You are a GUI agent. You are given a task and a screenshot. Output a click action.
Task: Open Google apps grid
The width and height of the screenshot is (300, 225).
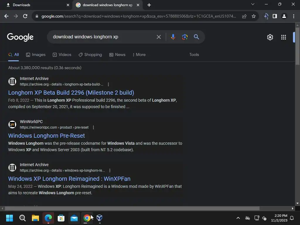pos(283,37)
